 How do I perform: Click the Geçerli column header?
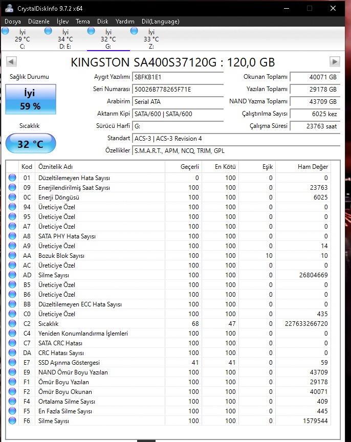click(x=184, y=167)
